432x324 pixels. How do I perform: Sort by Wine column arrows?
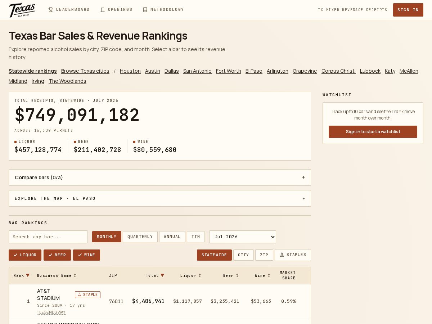point(269,275)
